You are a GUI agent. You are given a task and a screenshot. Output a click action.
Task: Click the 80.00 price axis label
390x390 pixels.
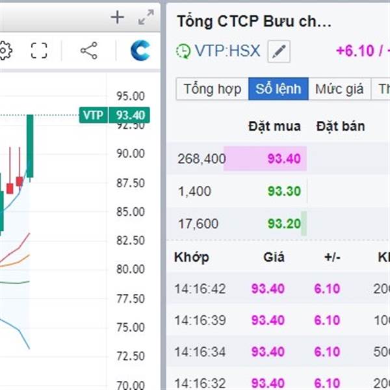tap(131, 269)
